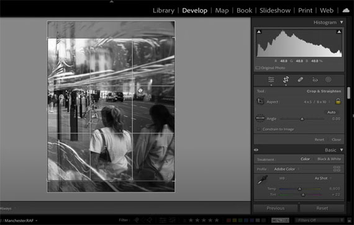This screenshot has width=354, height=225.
Task: Filter by purple color label
Action: (252, 220)
